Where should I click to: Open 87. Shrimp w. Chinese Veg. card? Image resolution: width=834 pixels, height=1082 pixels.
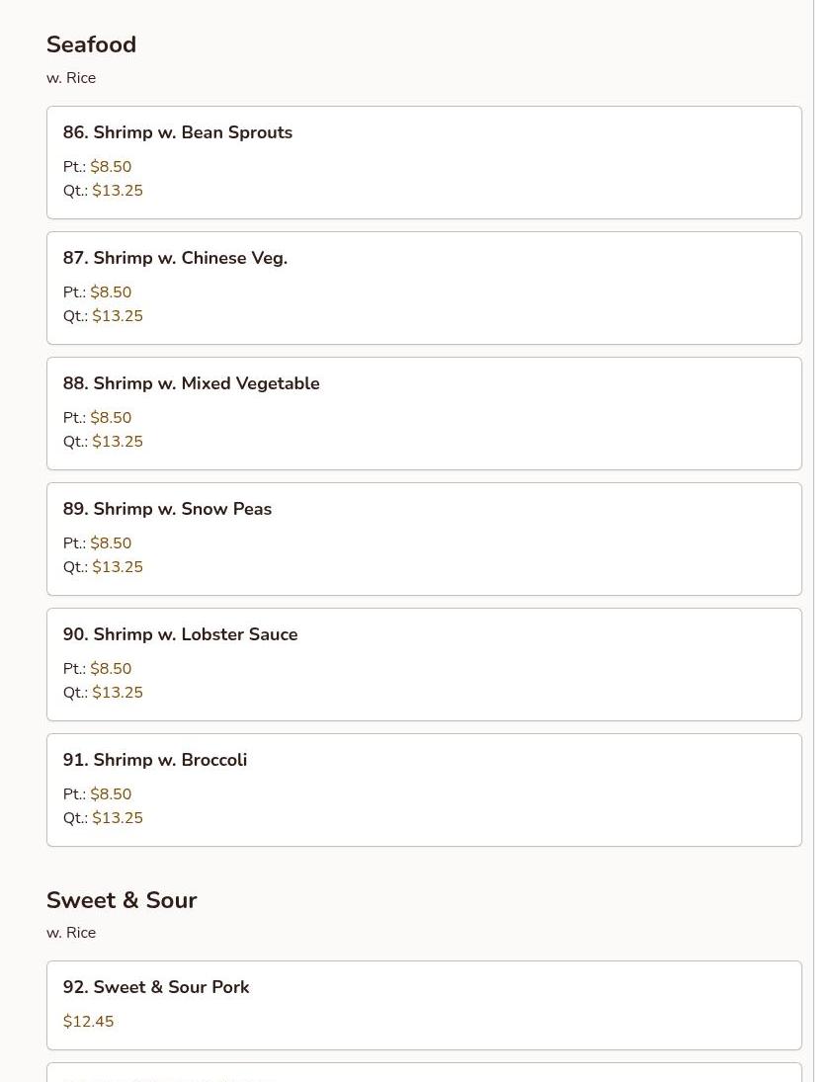tap(424, 288)
